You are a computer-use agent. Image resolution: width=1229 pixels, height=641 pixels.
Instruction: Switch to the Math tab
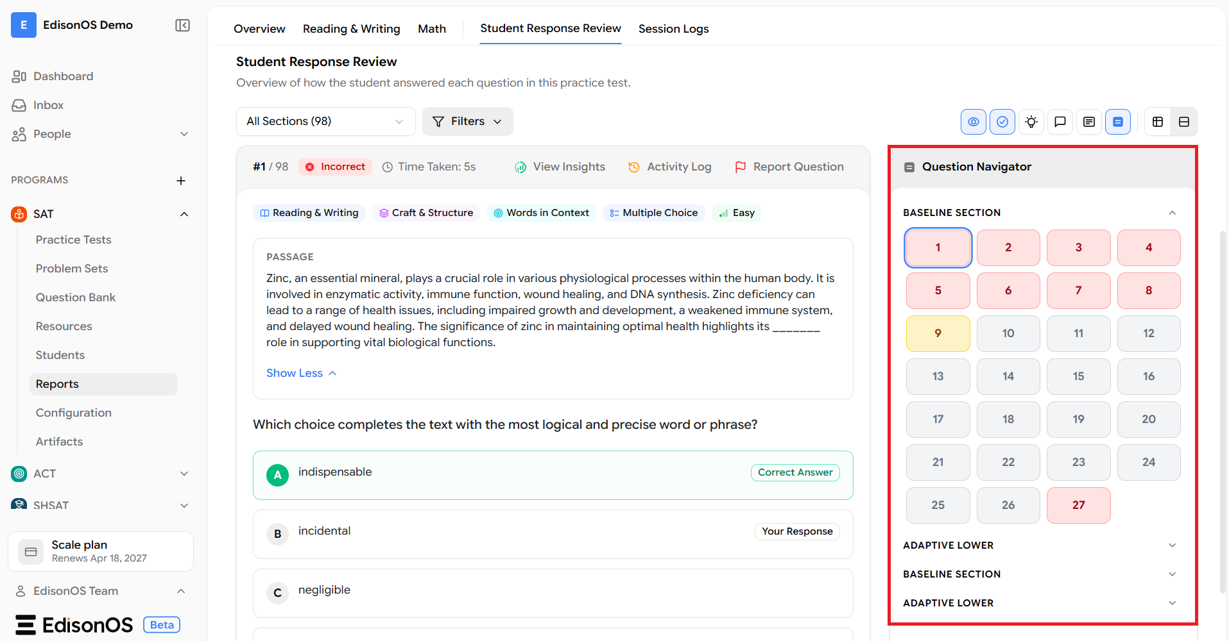tap(432, 29)
